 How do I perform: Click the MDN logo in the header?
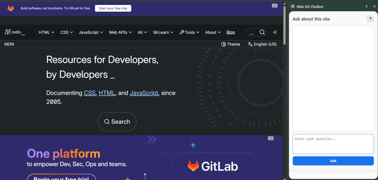(14, 32)
